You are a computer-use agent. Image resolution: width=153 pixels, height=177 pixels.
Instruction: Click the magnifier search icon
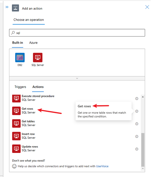13,33
